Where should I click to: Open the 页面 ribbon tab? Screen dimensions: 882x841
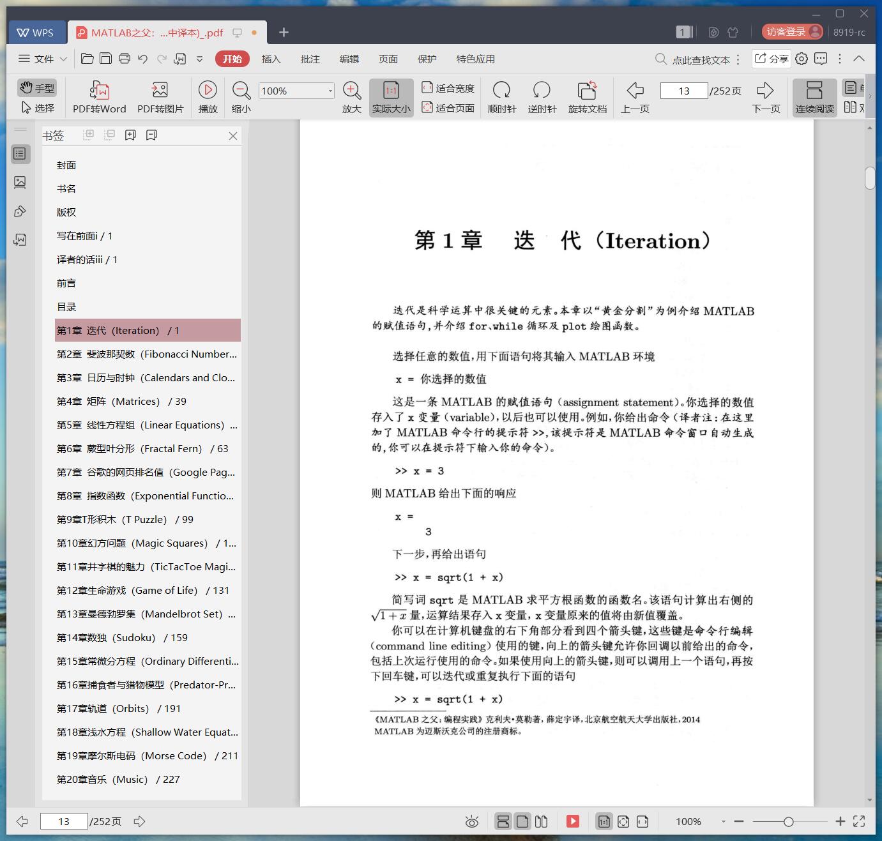388,59
